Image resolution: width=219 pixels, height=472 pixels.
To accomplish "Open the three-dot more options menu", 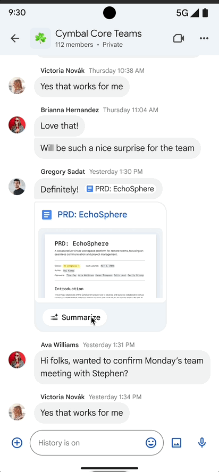I will tap(204, 38).
